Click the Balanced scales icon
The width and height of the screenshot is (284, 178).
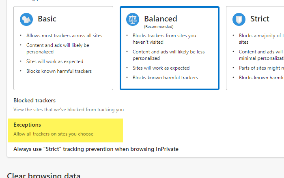click(133, 19)
